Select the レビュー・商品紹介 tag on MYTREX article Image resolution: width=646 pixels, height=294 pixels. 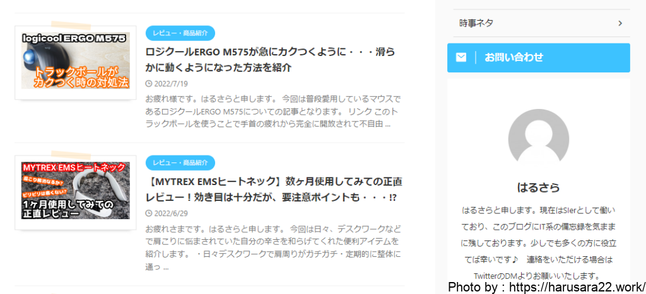(180, 163)
